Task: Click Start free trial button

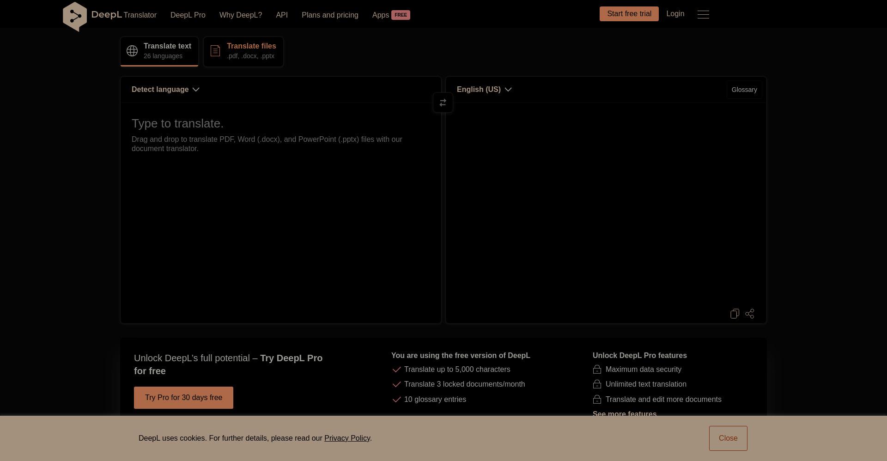Action: (629, 14)
